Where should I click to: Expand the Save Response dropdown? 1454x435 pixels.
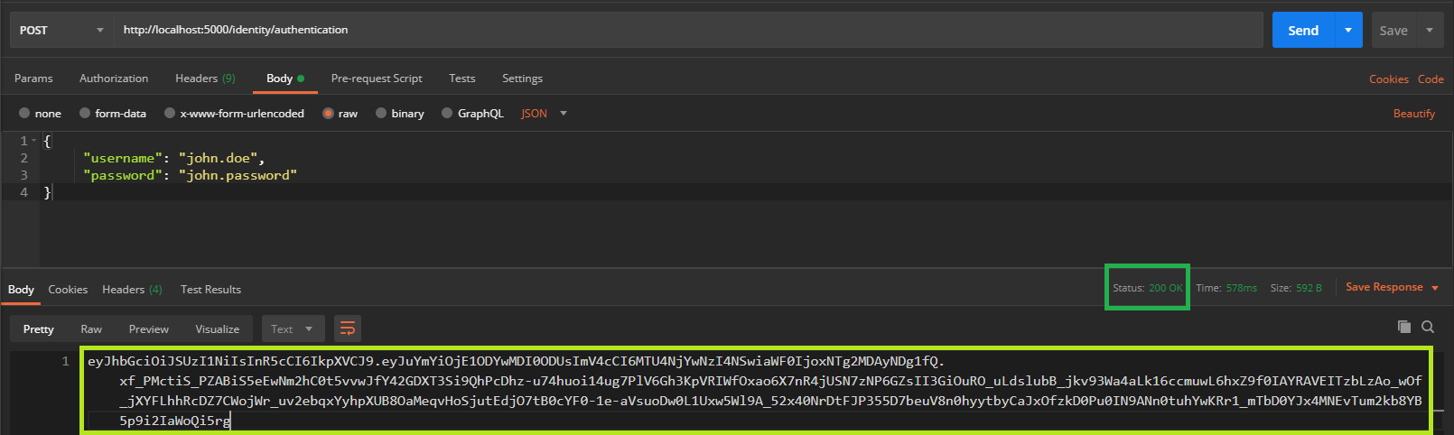click(1435, 288)
